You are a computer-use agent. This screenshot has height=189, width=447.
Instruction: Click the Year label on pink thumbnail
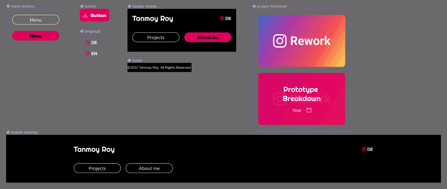297,111
